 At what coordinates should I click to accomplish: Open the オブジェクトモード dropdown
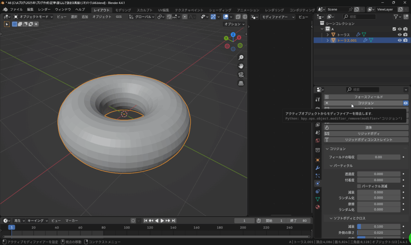tap(33, 17)
